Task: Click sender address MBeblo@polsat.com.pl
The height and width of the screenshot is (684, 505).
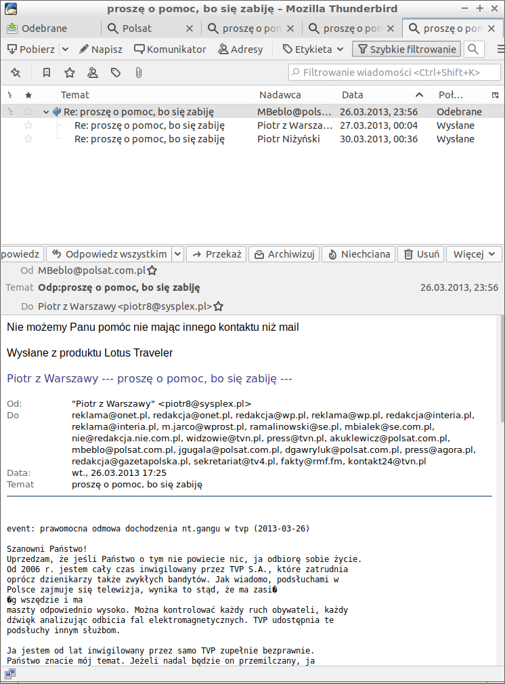Action: tap(91, 270)
